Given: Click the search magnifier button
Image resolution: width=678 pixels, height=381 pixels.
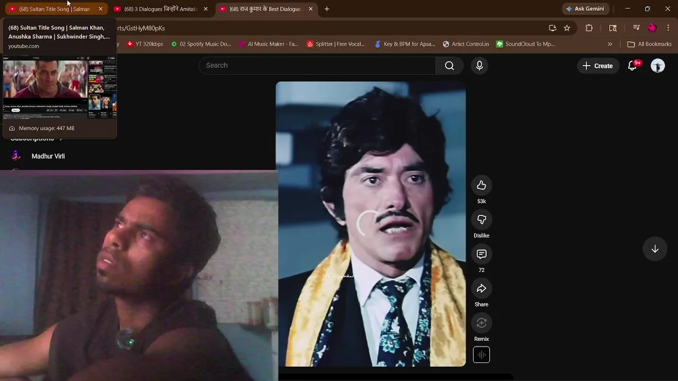Looking at the screenshot, I should click(x=449, y=66).
